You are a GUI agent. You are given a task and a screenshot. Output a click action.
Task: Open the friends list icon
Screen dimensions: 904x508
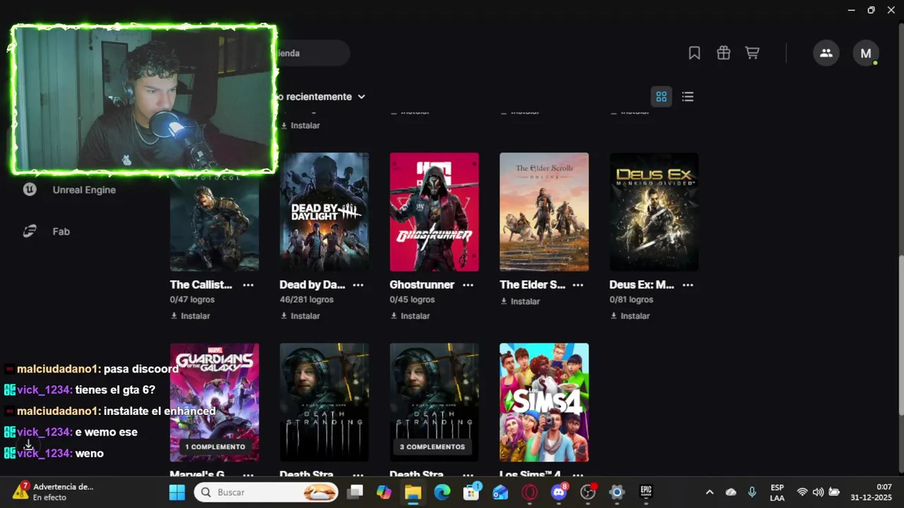pos(826,53)
